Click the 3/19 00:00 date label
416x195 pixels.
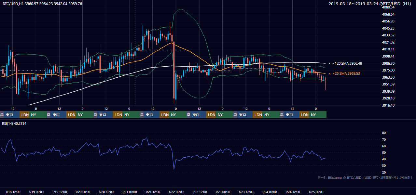point(36,192)
